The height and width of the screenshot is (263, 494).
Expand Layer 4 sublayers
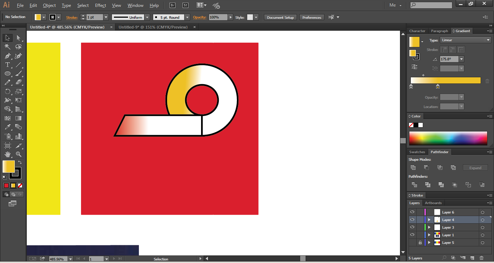pos(429,220)
